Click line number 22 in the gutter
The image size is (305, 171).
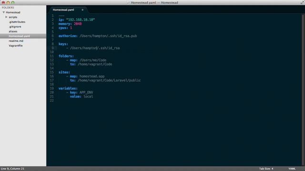tap(51, 100)
